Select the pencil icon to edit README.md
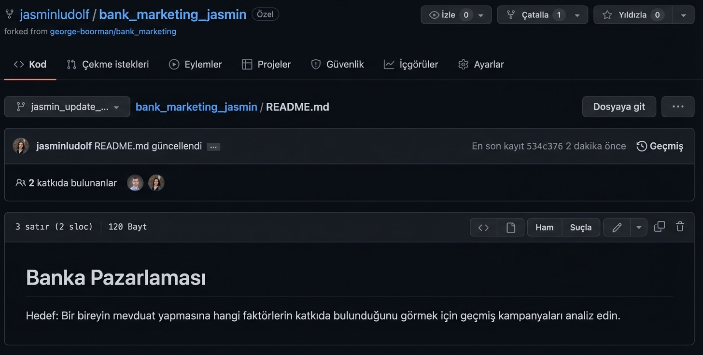703x355 pixels. [616, 227]
